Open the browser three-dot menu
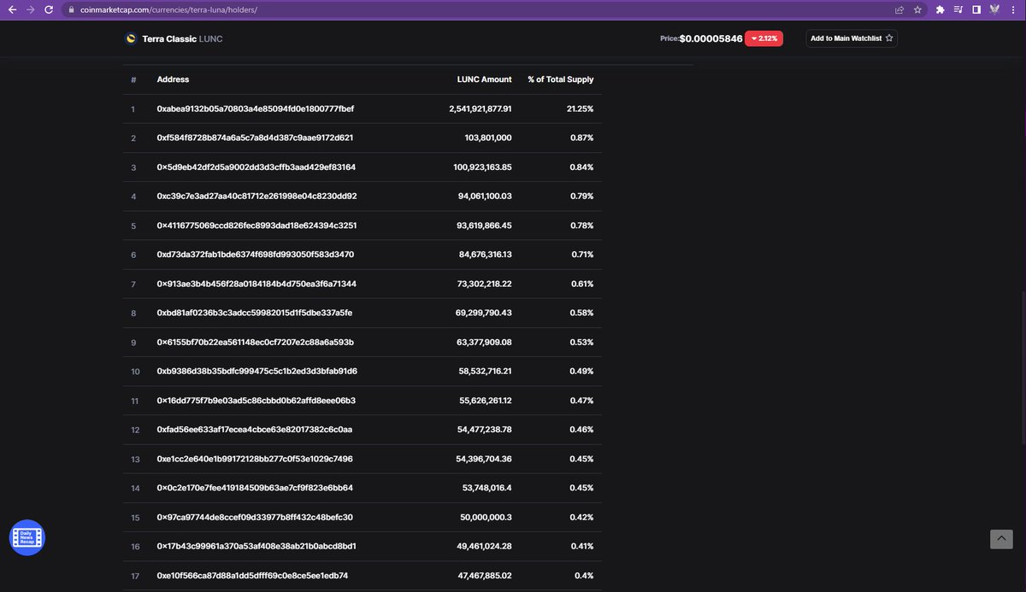Image resolution: width=1026 pixels, height=592 pixels. point(1013,9)
